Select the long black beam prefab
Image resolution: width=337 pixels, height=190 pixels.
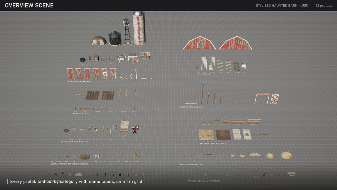coord(238,104)
